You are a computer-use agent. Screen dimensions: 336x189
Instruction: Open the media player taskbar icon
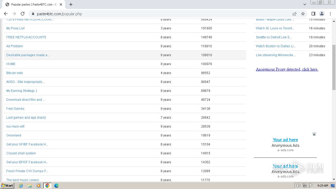[39, 186]
